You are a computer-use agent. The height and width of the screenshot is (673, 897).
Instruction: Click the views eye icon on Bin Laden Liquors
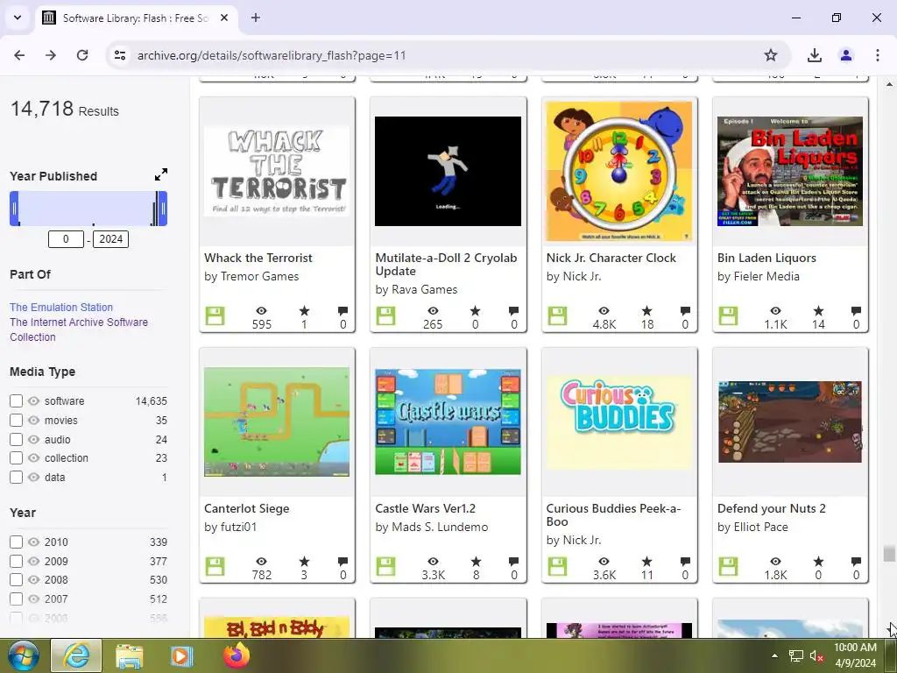pyautogui.click(x=775, y=311)
